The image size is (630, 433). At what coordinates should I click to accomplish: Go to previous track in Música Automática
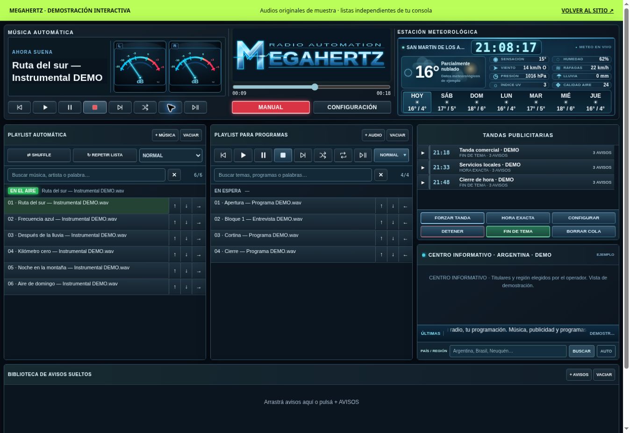pos(20,107)
